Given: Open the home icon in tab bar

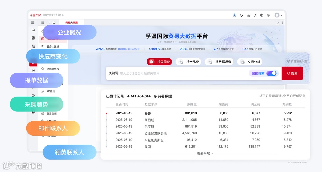Looking at the screenshot, I should click(54, 23).
